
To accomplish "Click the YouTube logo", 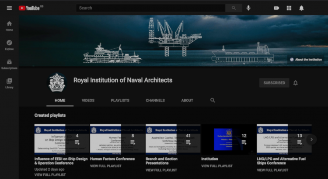I will coord(31,8).
